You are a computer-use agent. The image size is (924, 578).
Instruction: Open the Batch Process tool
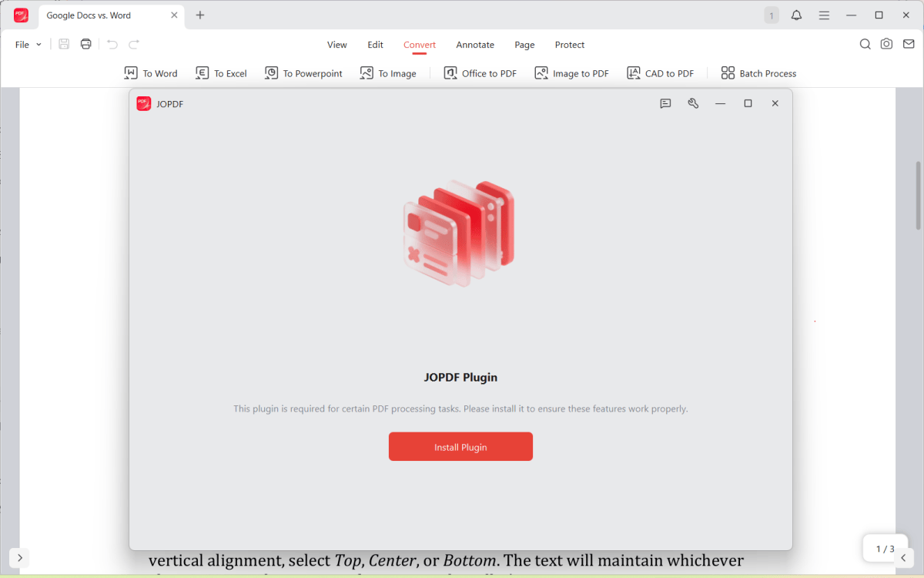(758, 73)
